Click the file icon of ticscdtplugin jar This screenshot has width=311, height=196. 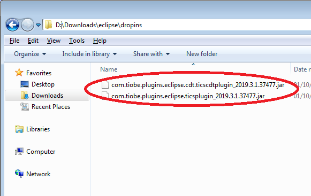point(105,85)
